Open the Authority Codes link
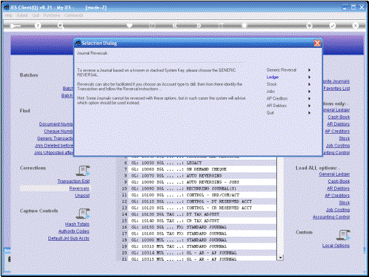 (x=74, y=231)
